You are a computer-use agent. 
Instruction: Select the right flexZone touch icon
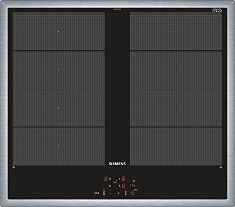tap(125, 193)
